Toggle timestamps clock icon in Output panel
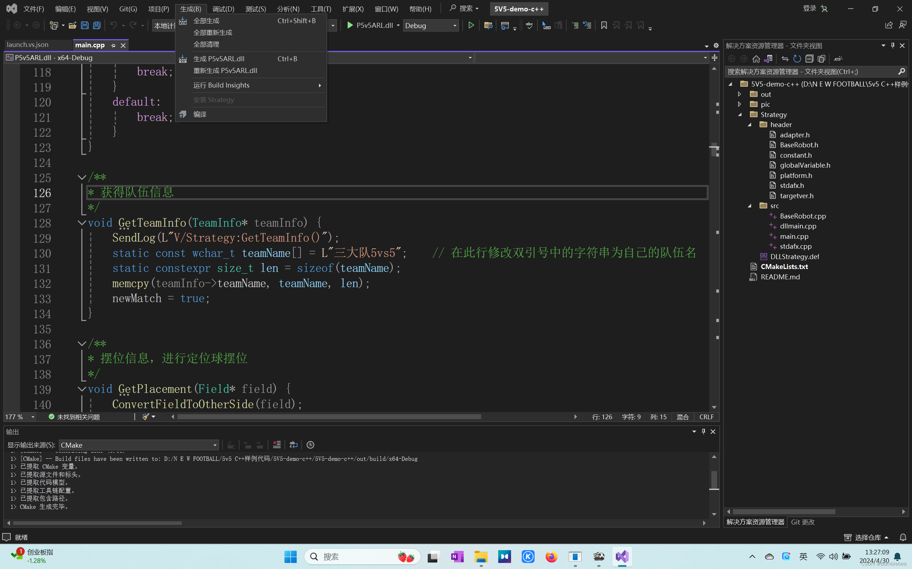The height and width of the screenshot is (569, 912). (310, 445)
